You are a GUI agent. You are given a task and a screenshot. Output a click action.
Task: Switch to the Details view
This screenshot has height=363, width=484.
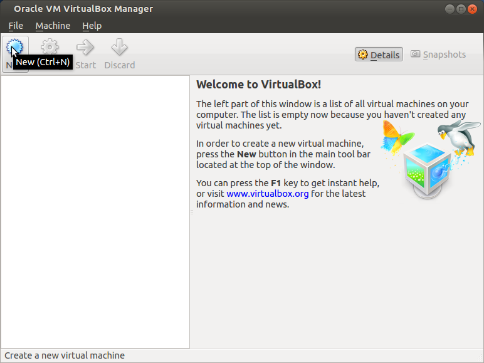[378, 55]
